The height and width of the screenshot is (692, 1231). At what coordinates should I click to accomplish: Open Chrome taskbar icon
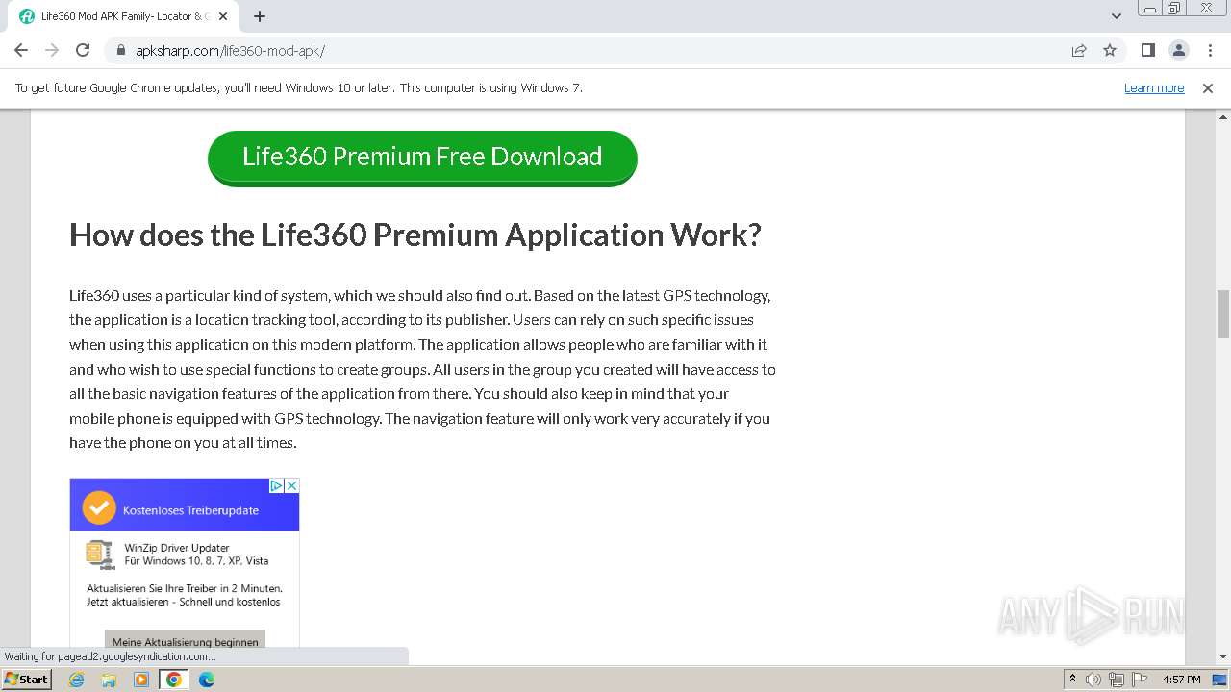(174, 680)
